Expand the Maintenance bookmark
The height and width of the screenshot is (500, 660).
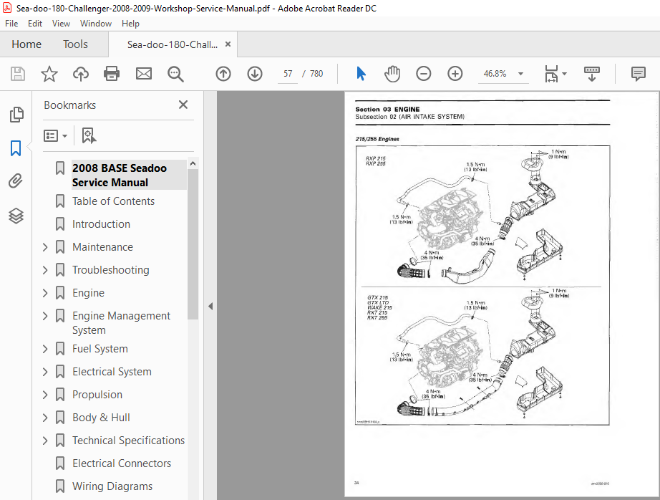click(x=45, y=247)
